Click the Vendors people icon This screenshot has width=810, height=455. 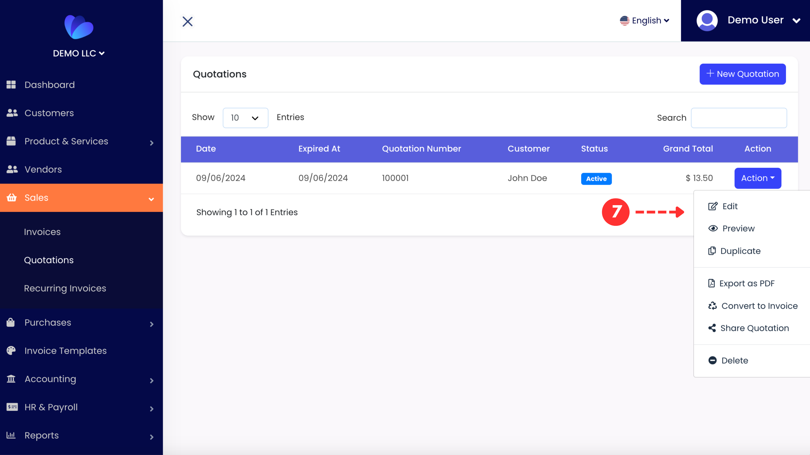tap(12, 169)
